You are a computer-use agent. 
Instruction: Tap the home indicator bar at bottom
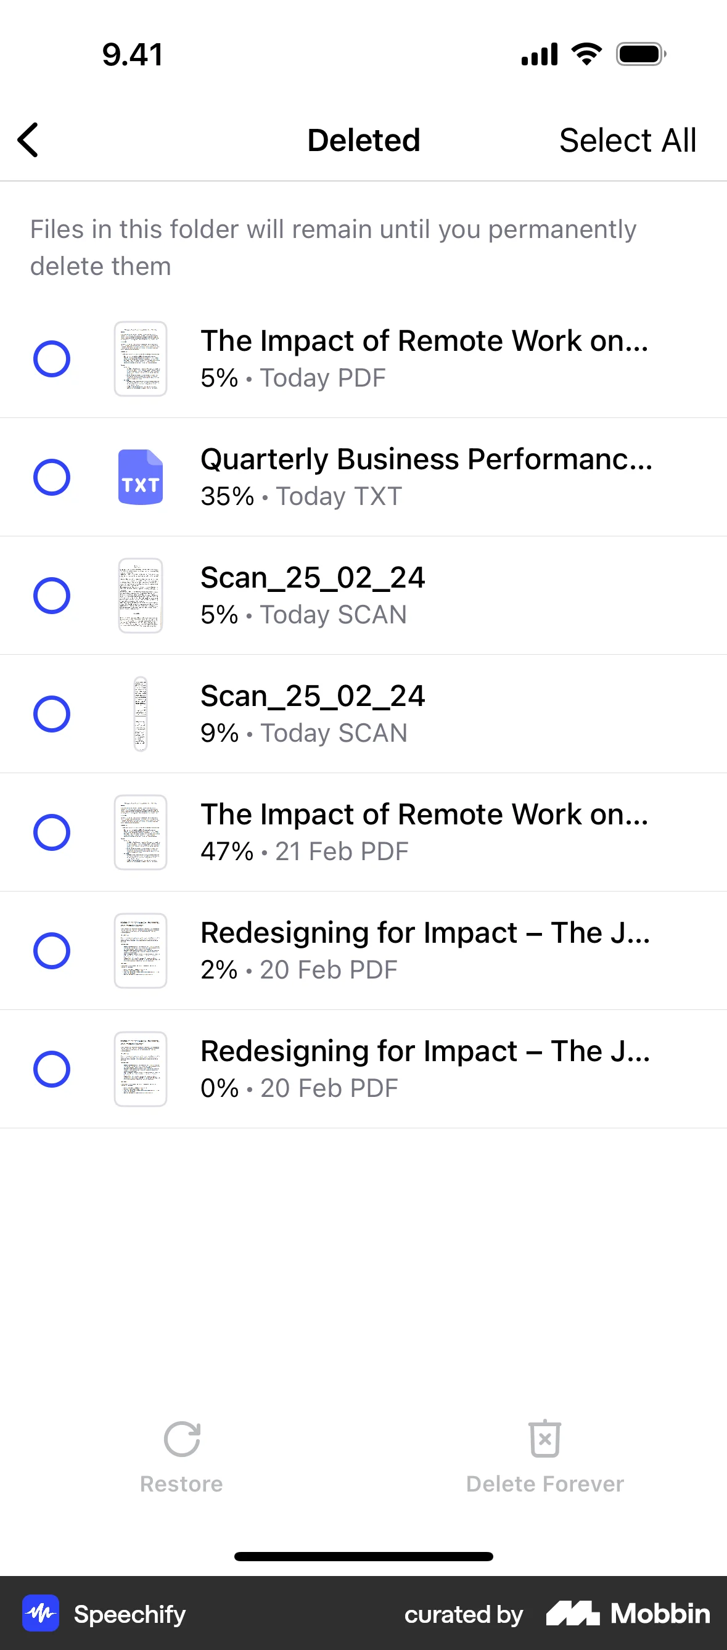point(363,1556)
